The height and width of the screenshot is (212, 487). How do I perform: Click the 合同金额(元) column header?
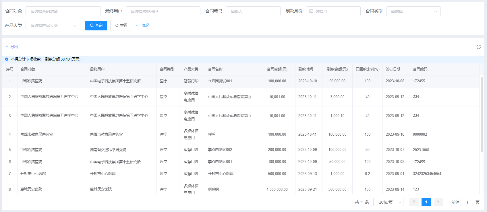click(x=277, y=69)
